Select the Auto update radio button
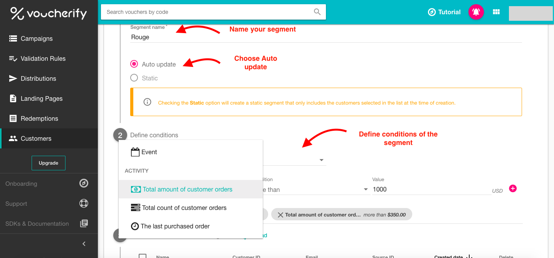Viewport: 554px width, 258px height. pyautogui.click(x=134, y=64)
